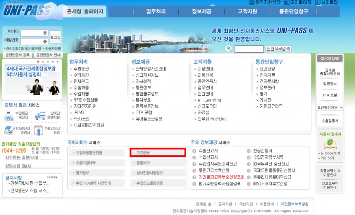Open 개인정보보호방침 footer link
355x215 pixels.
tap(295, 204)
